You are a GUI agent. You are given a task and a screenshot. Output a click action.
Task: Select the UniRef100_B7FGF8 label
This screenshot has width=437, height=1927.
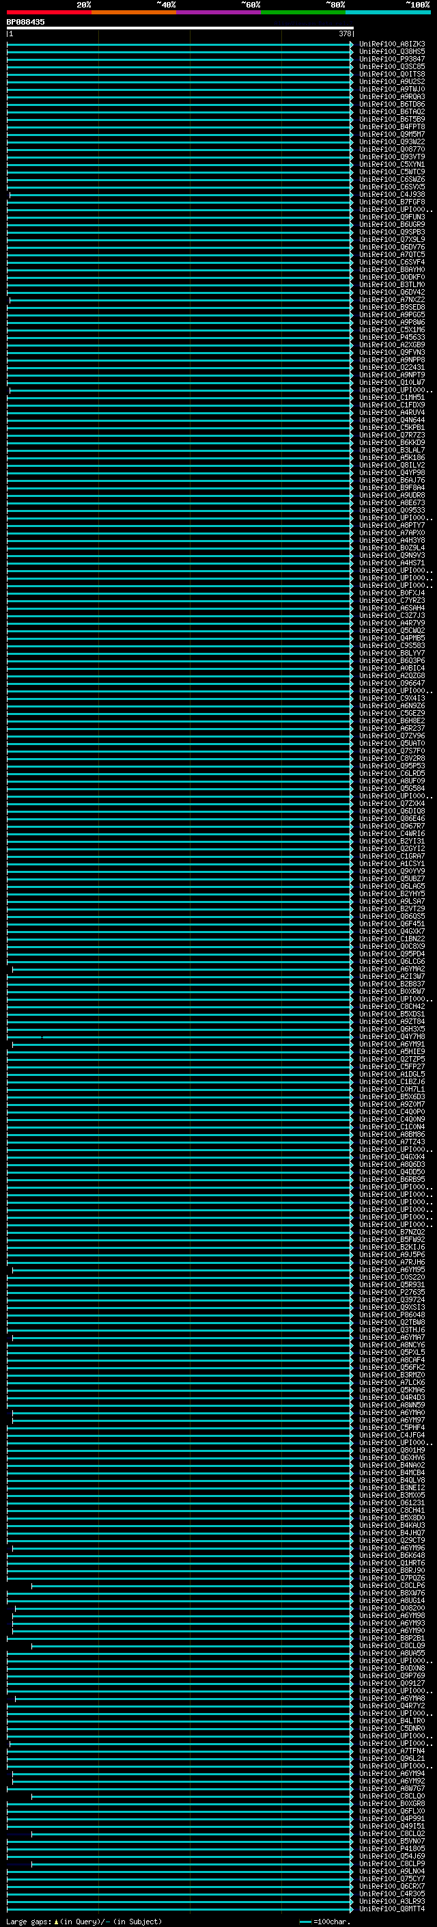coord(392,202)
